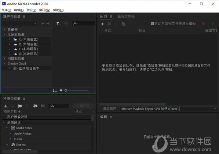Open the file type filter icon
The height and width of the screenshot is (154, 219).
(58, 24)
